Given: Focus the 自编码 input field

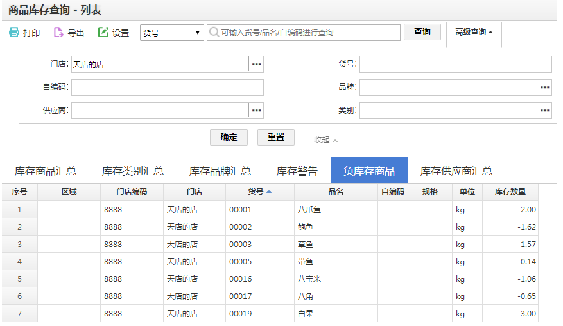Looking at the screenshot, I should coord(167,87).
